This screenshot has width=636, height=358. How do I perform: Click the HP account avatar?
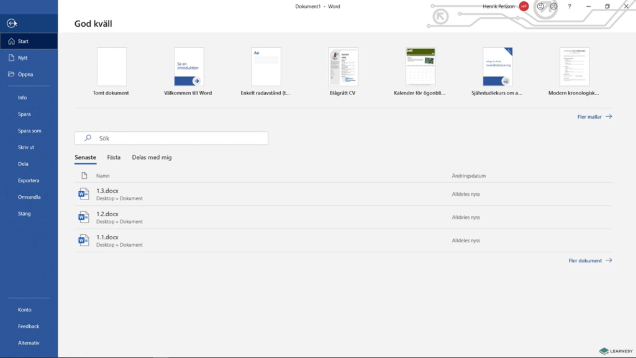tap(524, 6)
